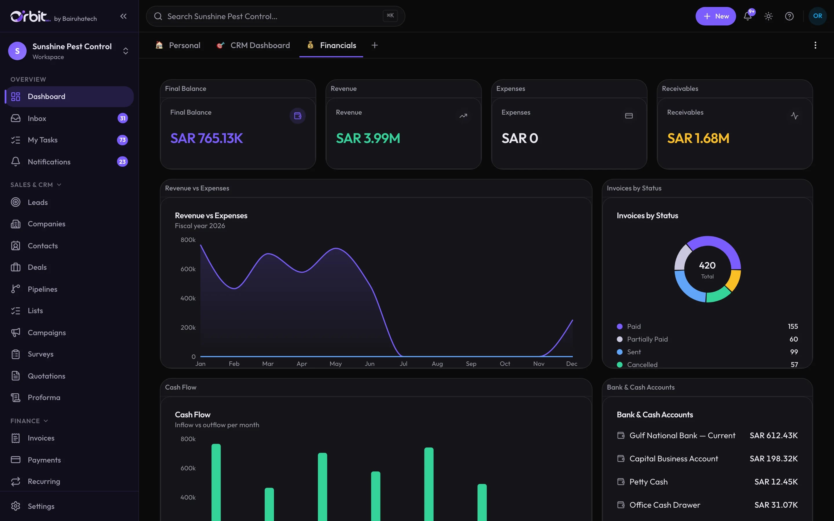Open the notifications bell in top bar
834x521 pixels.
click(747, 16)
